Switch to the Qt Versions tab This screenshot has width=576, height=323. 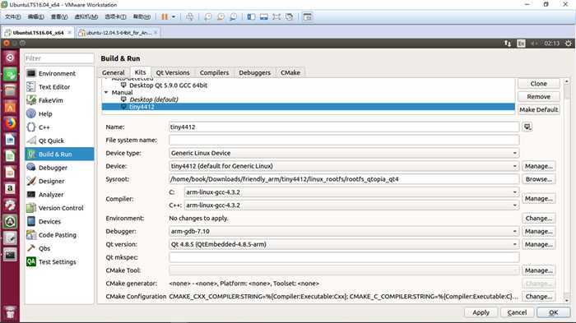[x=173, y=72]
